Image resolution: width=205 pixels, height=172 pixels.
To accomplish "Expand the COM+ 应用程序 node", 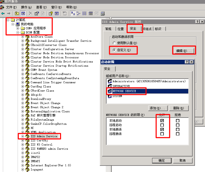I will click(x=18, y=28).
